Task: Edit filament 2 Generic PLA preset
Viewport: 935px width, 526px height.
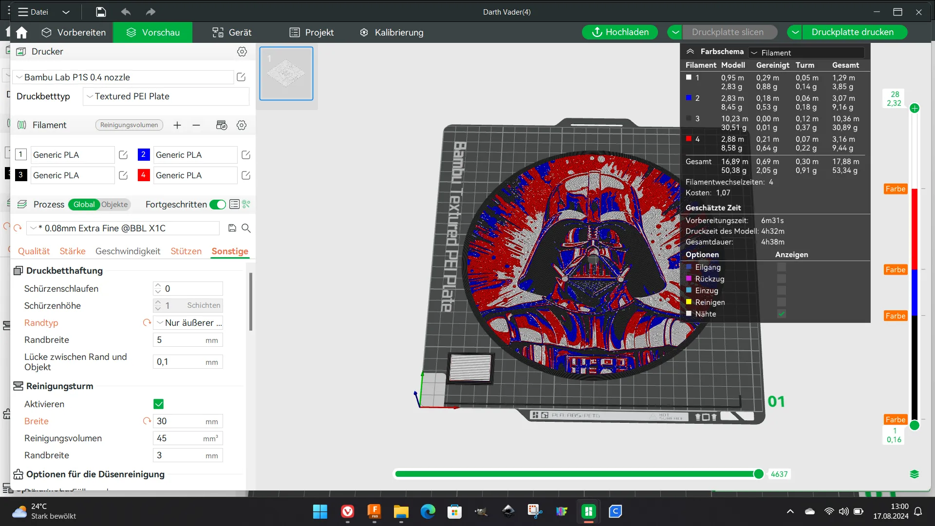Action: click(246, 155)
